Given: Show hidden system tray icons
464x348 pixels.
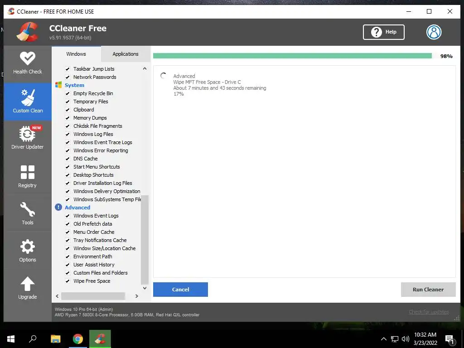Looking at the screenshot, I should tap(383, 339).
